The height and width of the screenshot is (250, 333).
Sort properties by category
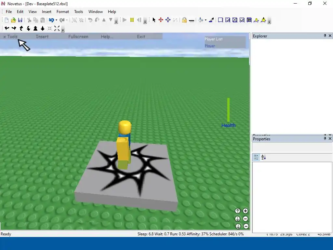click(x=256, y=157)
